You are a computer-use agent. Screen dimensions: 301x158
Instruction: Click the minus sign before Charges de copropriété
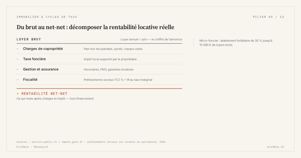(x=17, y=49)
